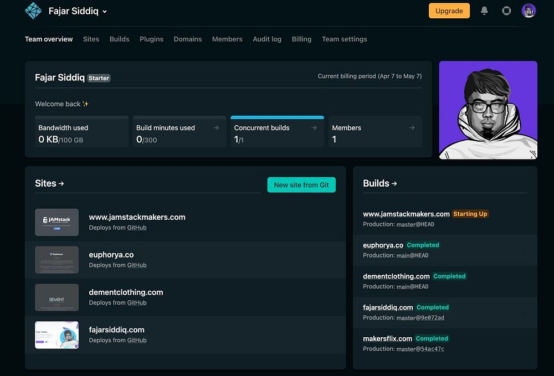The image size is (554, 376).
Task: Open the fajarsiddiq.com site thumbnail
Action: point(57,335)
